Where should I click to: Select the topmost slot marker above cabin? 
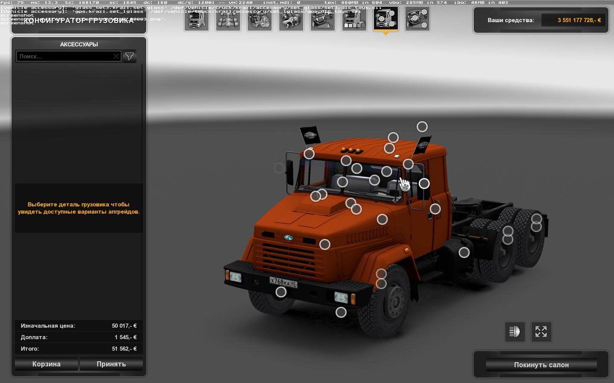coord(422,127)
